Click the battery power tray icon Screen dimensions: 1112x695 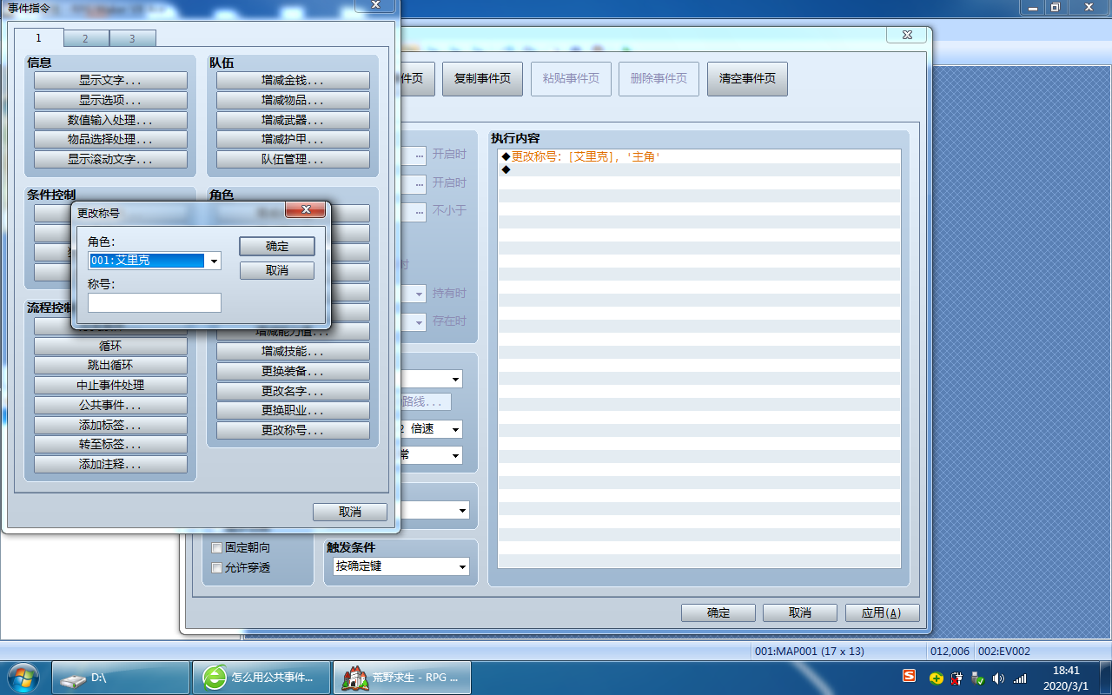click(957, 678)
